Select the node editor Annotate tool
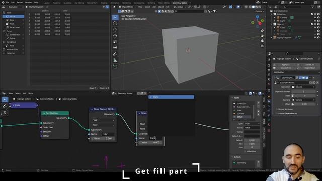Image resolution: width=322 pixels, height=181 pixels. tap(5, 106)
